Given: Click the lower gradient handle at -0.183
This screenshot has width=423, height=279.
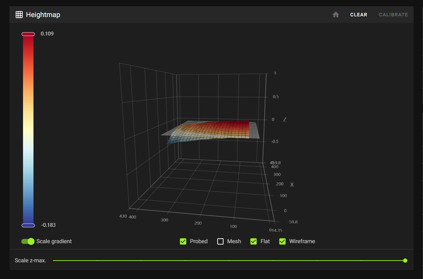Looking at the screenshot, I should [28, 225].
